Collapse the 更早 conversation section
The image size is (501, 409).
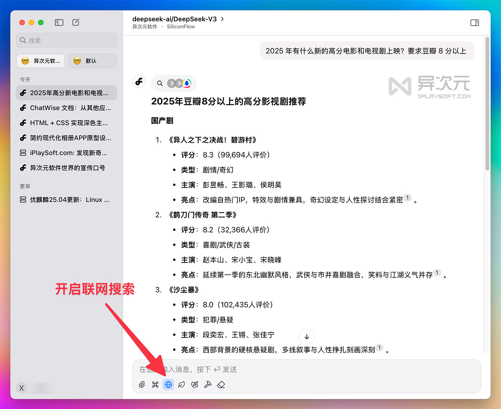coord(25,186)
